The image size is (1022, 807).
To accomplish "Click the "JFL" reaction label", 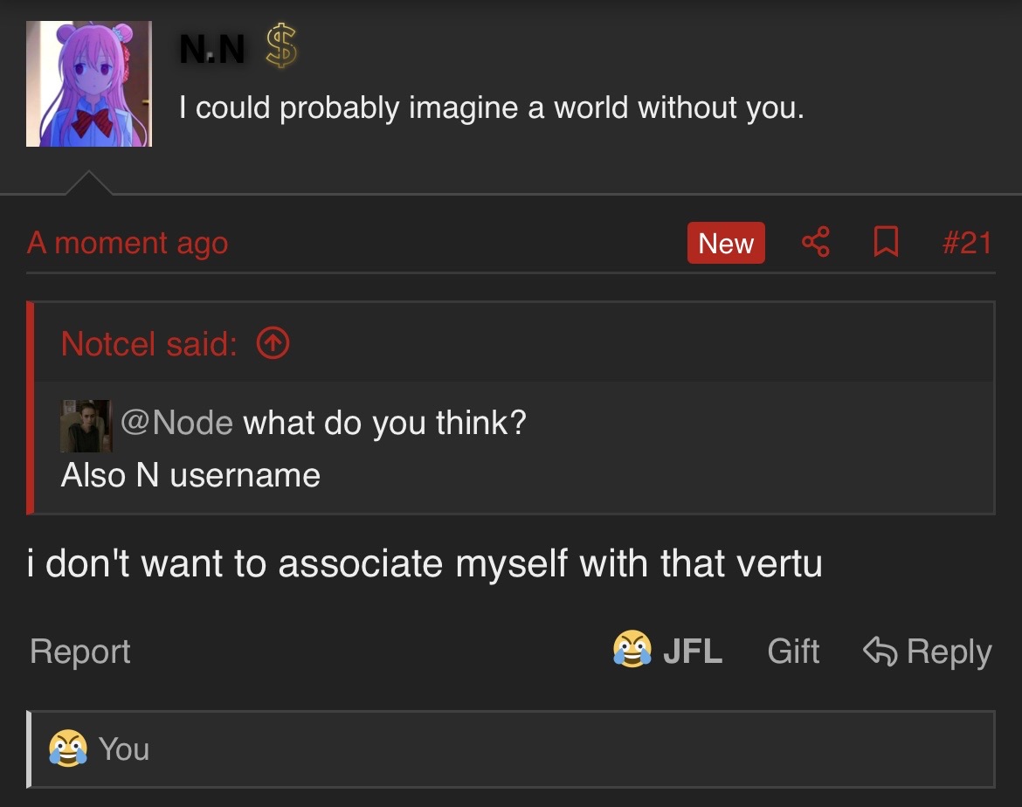I will tap(693, 652).
